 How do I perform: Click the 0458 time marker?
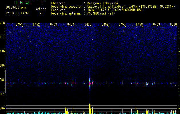(x=139, y=25)
